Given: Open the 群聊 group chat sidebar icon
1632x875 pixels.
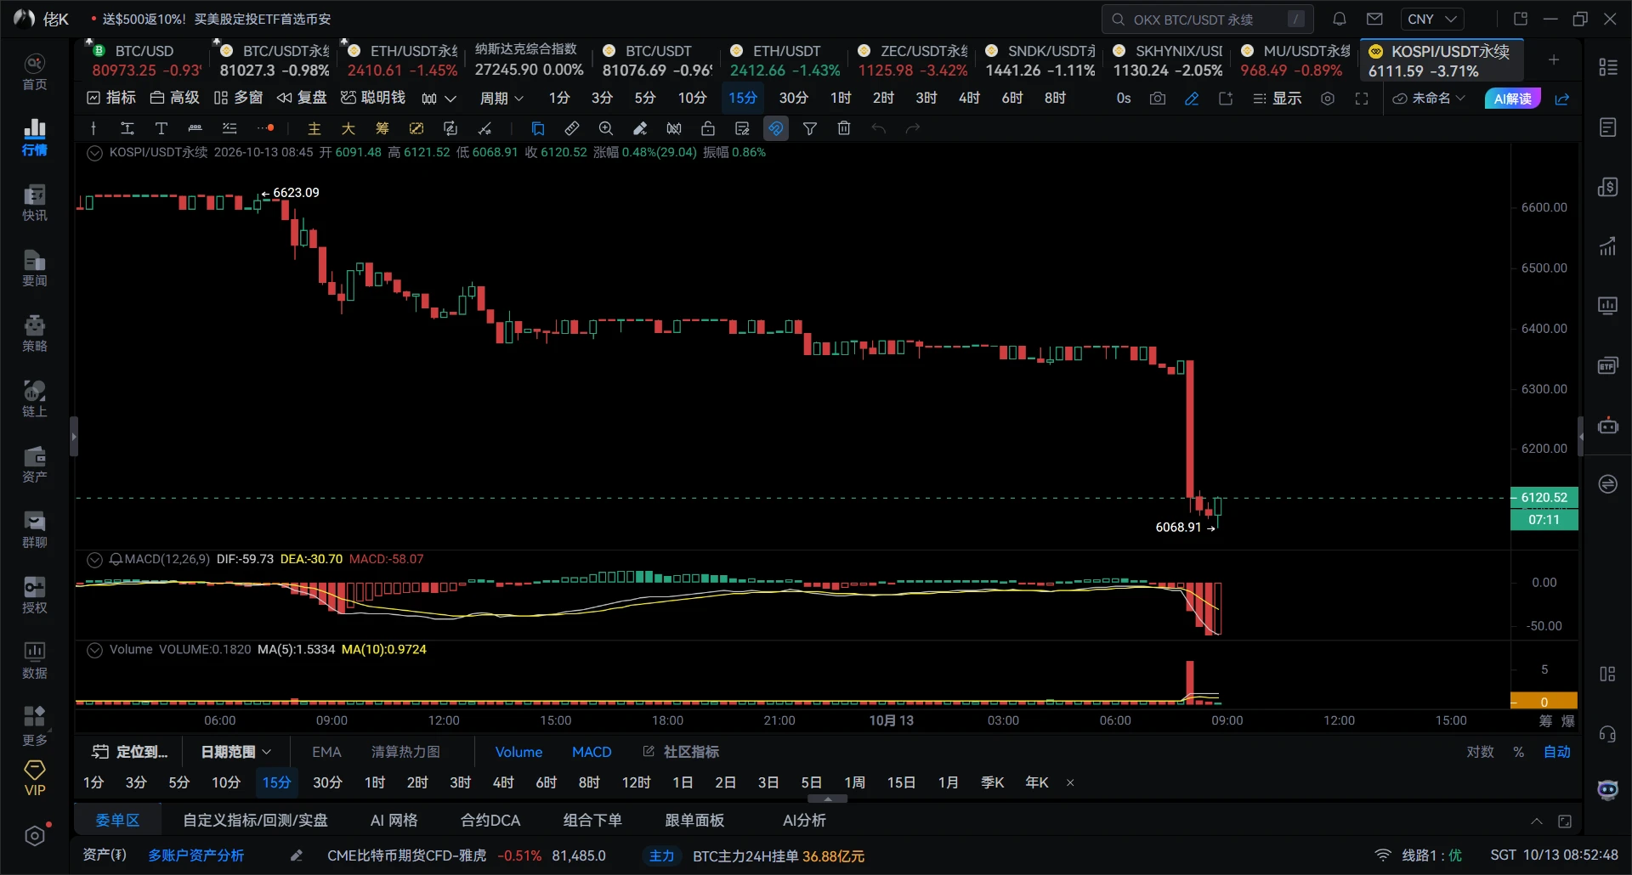Looking at the screenshot, I should click(x=35, y=529).
